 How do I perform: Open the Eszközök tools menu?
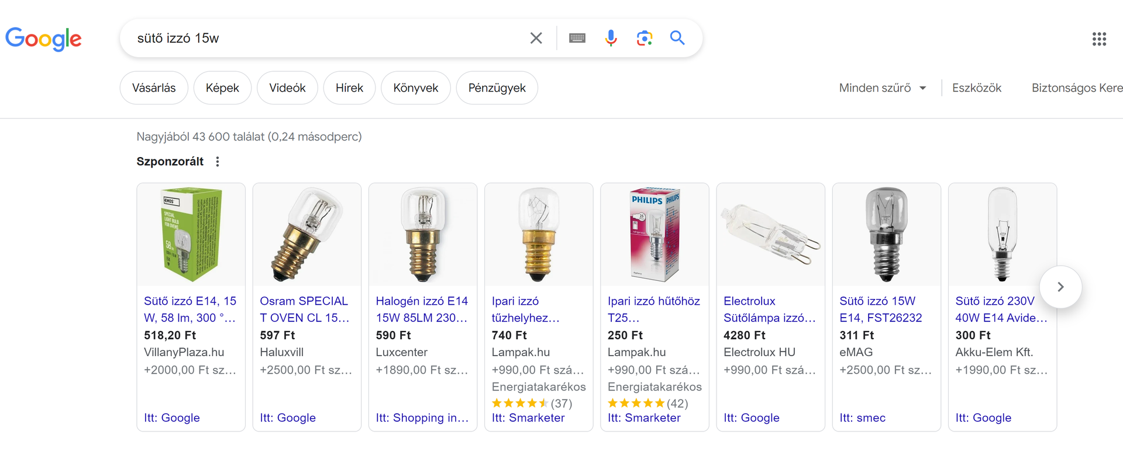976,88
